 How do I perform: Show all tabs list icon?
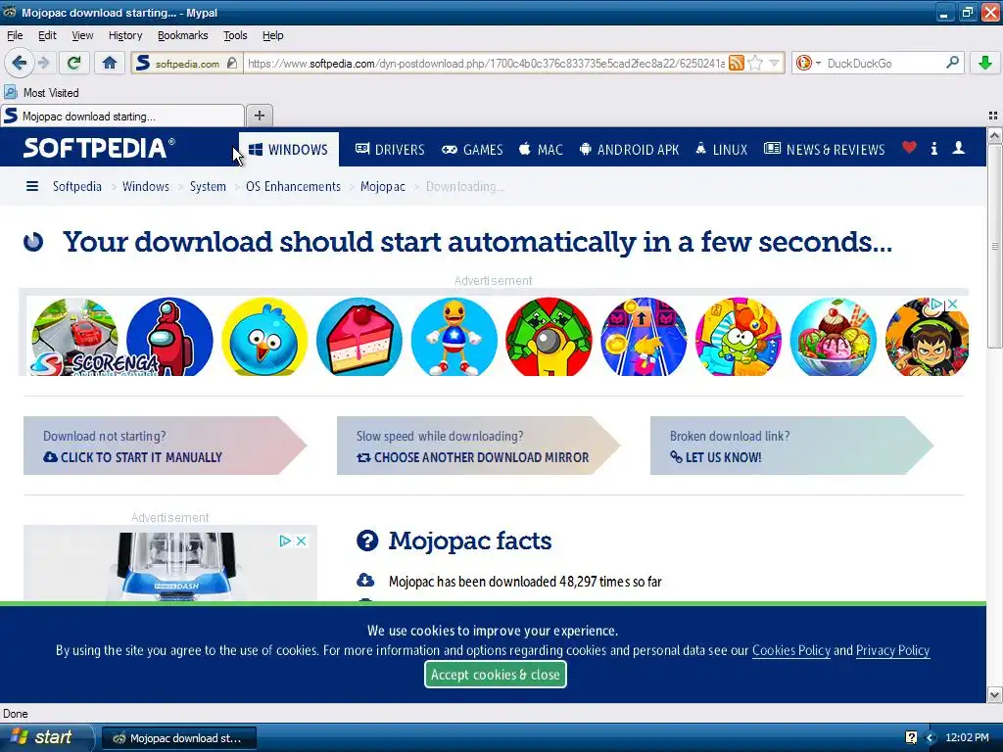point(993,116)
